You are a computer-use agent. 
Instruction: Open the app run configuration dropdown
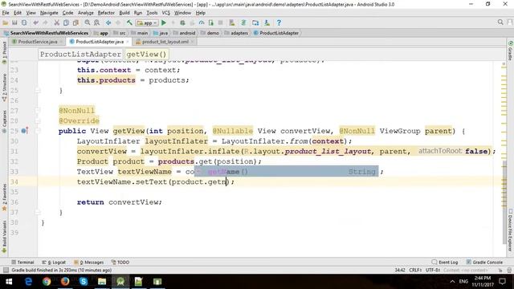coord(147,23)
